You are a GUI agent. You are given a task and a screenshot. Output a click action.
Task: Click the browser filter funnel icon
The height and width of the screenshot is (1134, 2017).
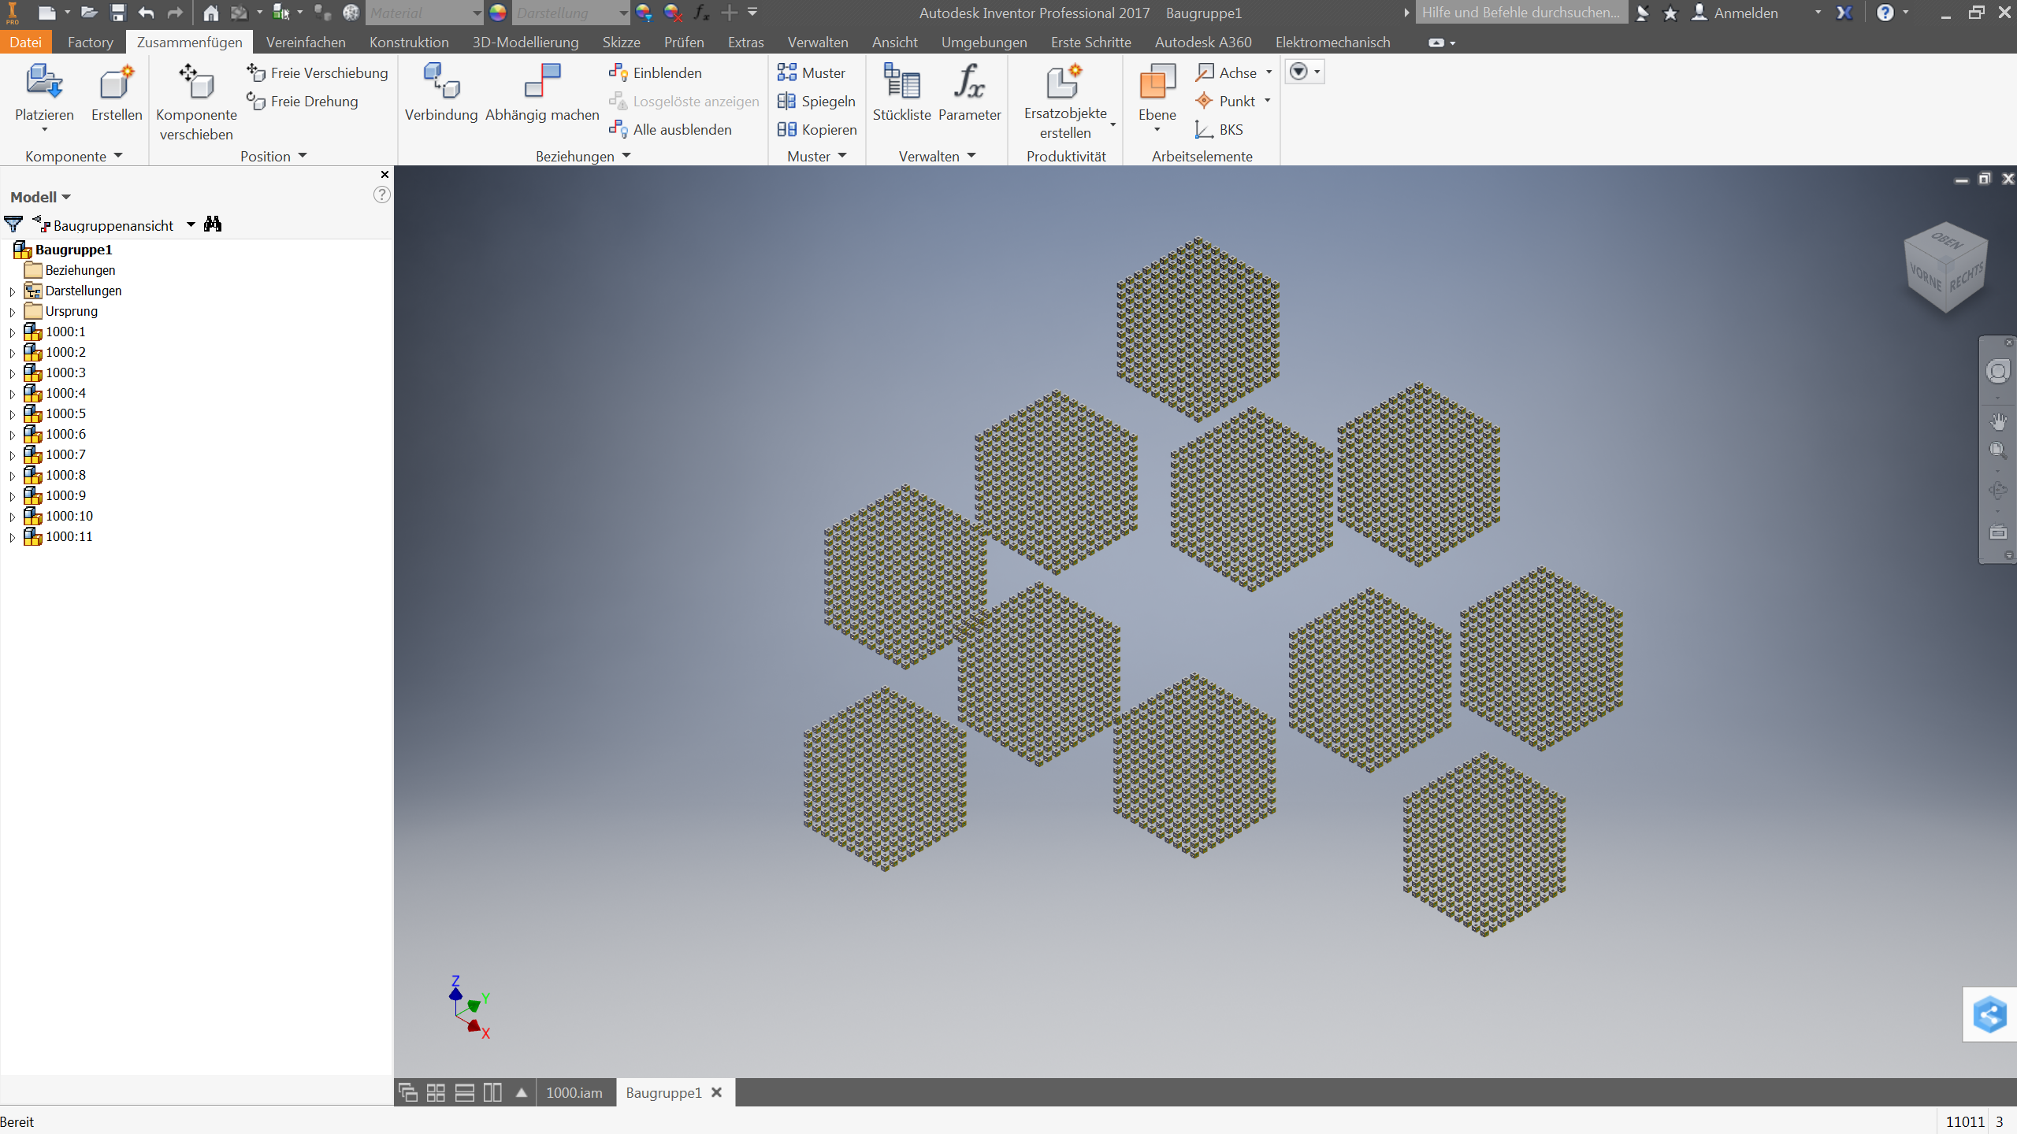point(13,224)
